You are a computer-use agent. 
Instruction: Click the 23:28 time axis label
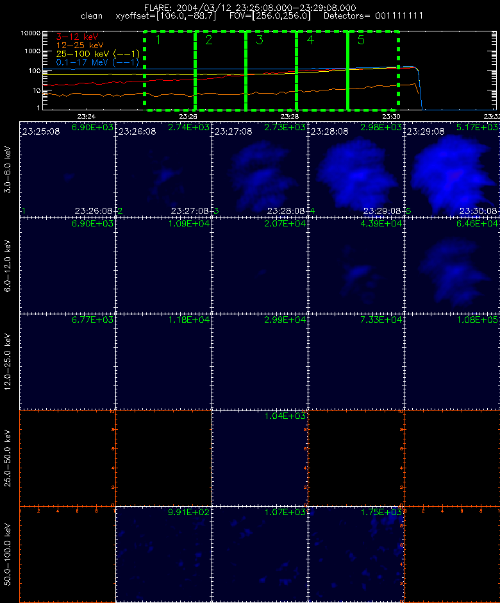click(x=289, y=116)
